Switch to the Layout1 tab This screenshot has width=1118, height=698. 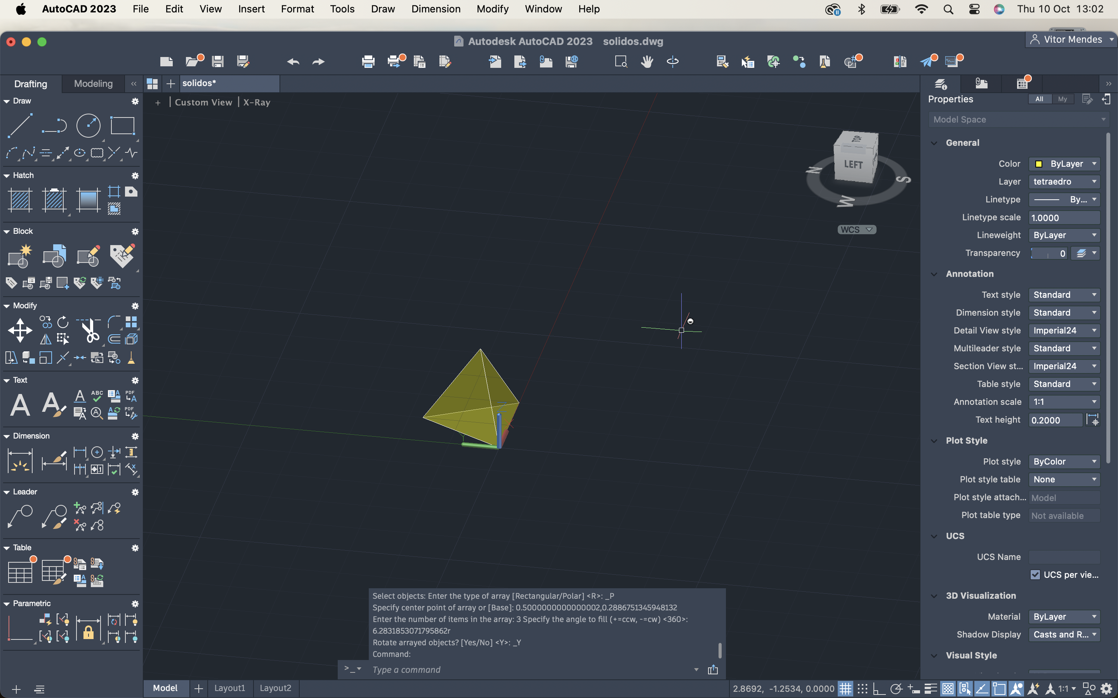(229, 688)
